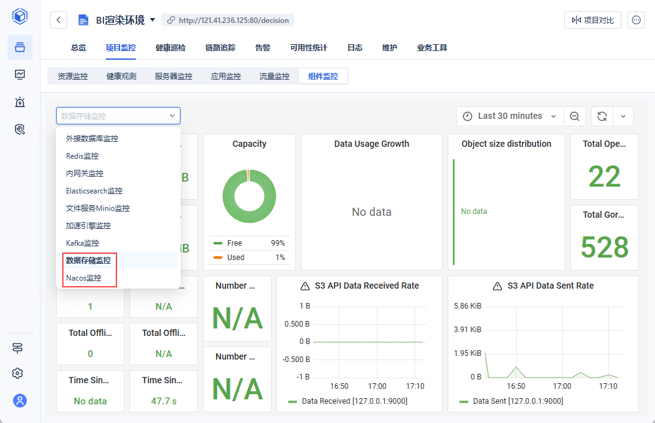The image size is (655, 423).
Task: Click the back arrow button
Action: [x=59, y=20]
